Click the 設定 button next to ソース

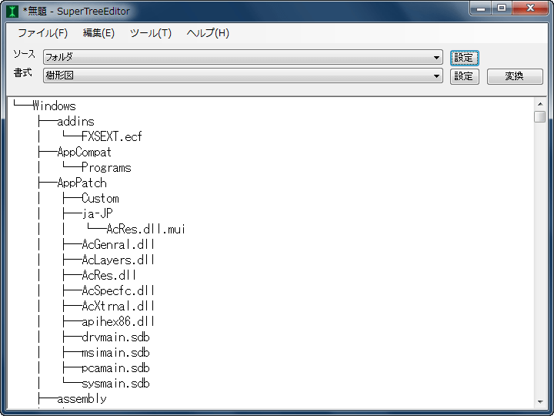point(464,58)
